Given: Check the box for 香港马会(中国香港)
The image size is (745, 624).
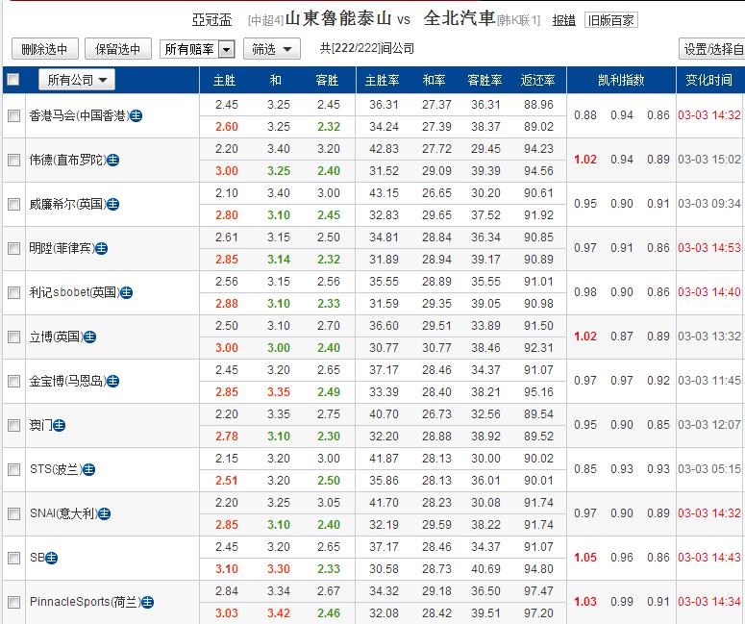Looking at the screenshot, I should pos(13,116).
